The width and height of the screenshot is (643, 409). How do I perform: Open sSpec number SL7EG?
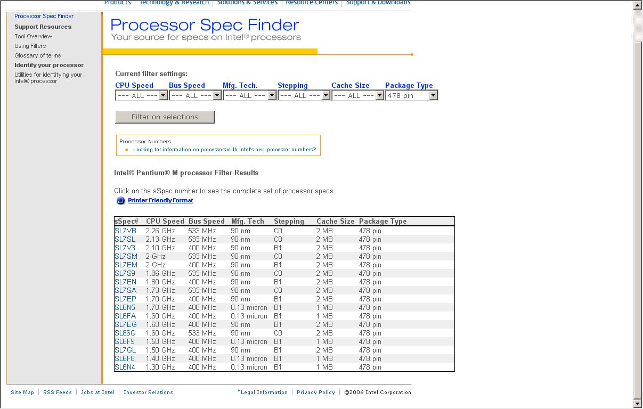click(x=126, y=325)
